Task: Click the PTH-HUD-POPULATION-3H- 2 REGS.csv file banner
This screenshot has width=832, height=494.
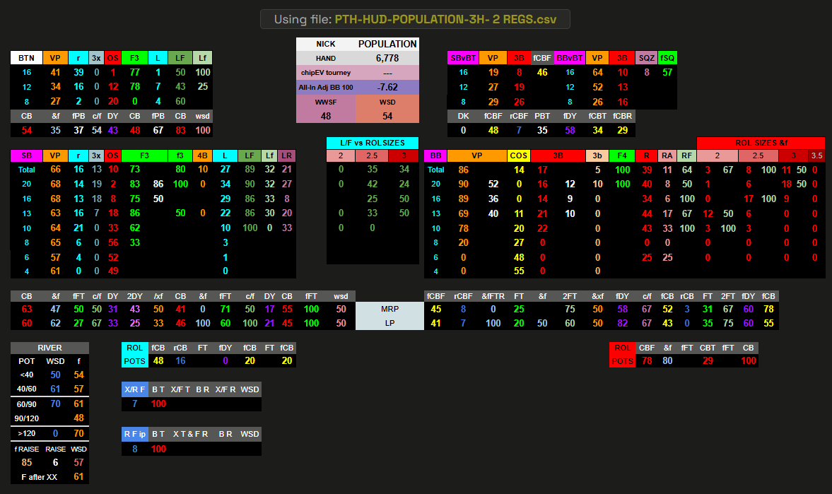Action: [x=415, y=19]
